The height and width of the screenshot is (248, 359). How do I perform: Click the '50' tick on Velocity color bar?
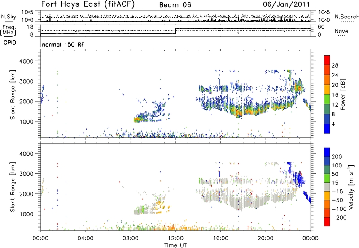click(x=335, y=174)
